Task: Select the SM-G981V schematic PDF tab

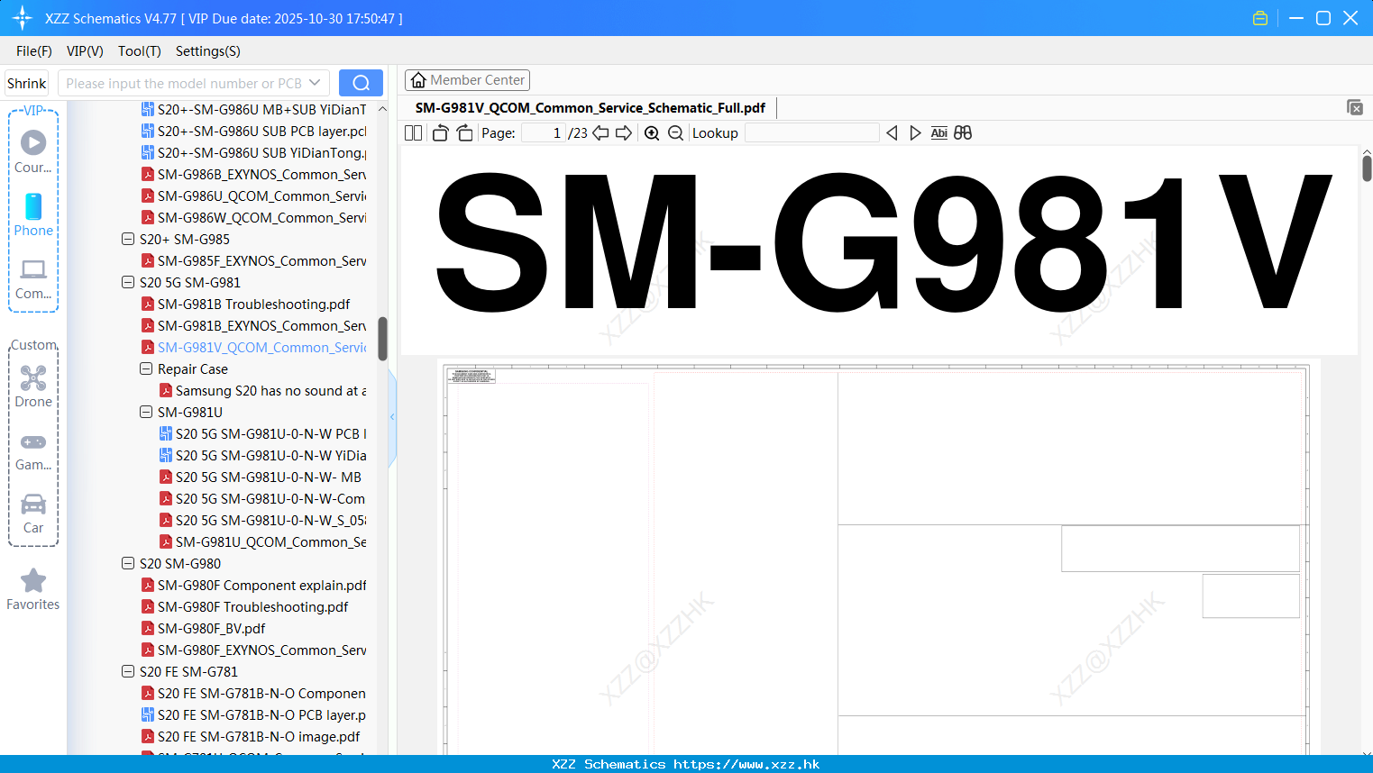Action: pos(590,108)
